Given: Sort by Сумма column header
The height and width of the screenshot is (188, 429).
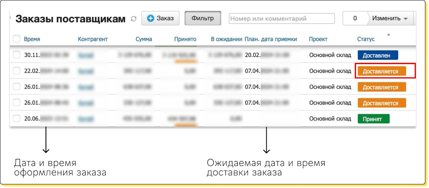Looking at the screenshot, I should pos(143,39).
